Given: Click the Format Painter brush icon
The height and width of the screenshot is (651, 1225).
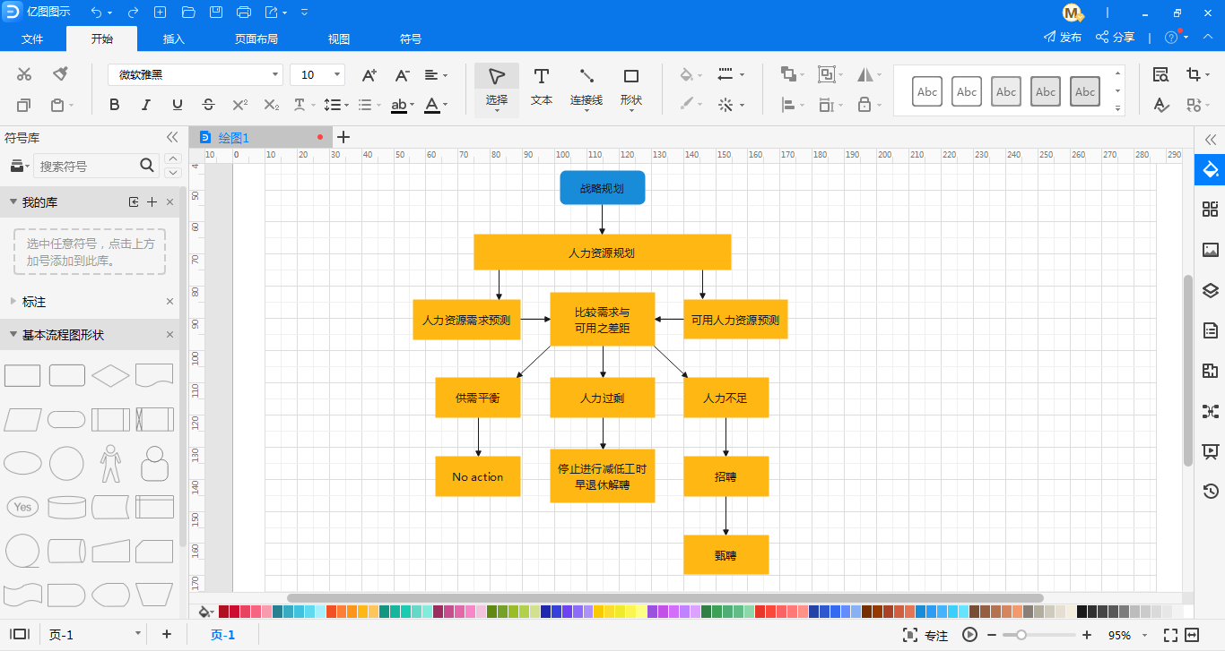Looking at the screenshot, I should tap(60, 74).
